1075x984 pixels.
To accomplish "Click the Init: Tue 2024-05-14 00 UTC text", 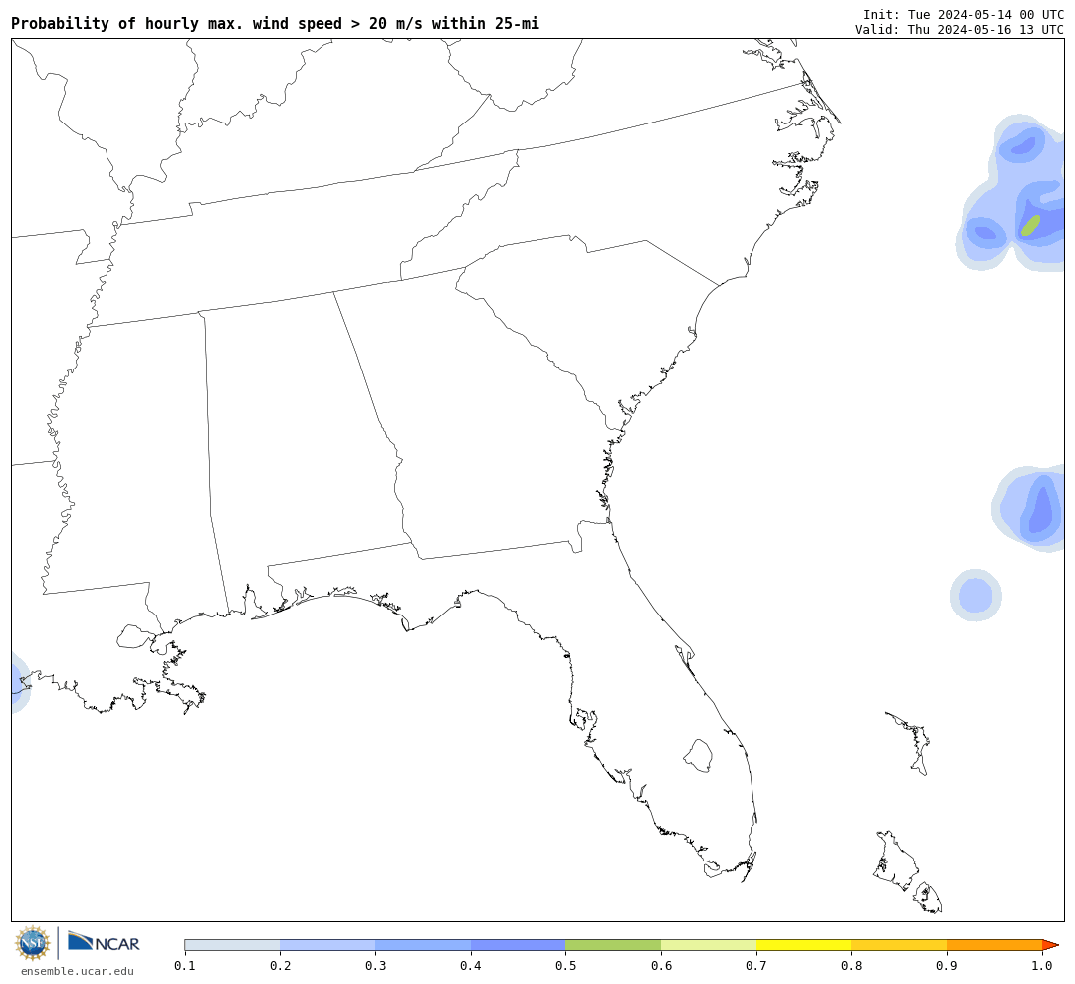I will tap(964, 14).
